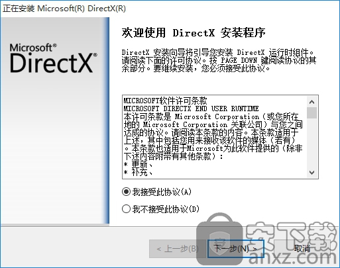The width and height of the screenshot is (340, 268).
Task: Click the license box scrollbar down arrow
Action: coord(312,172)
